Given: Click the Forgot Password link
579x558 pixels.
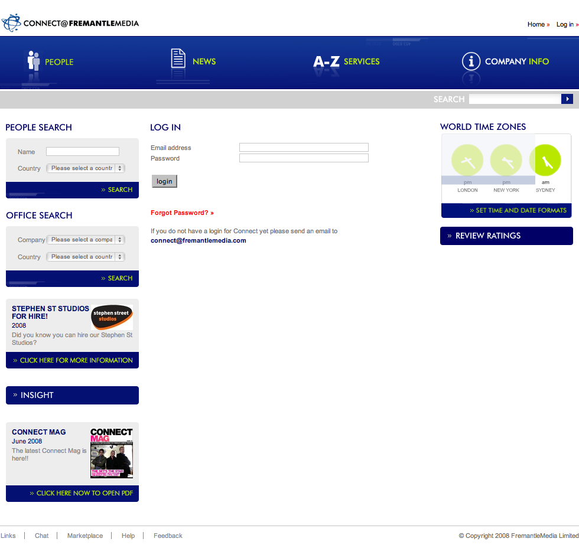Looking at the screenshot, I should 182,213.
